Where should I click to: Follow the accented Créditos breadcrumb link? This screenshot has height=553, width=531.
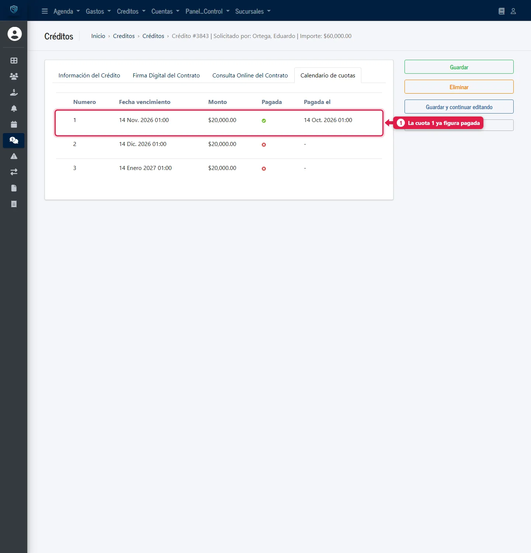153,36
